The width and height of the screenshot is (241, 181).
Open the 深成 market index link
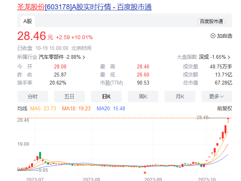[204, 57]
